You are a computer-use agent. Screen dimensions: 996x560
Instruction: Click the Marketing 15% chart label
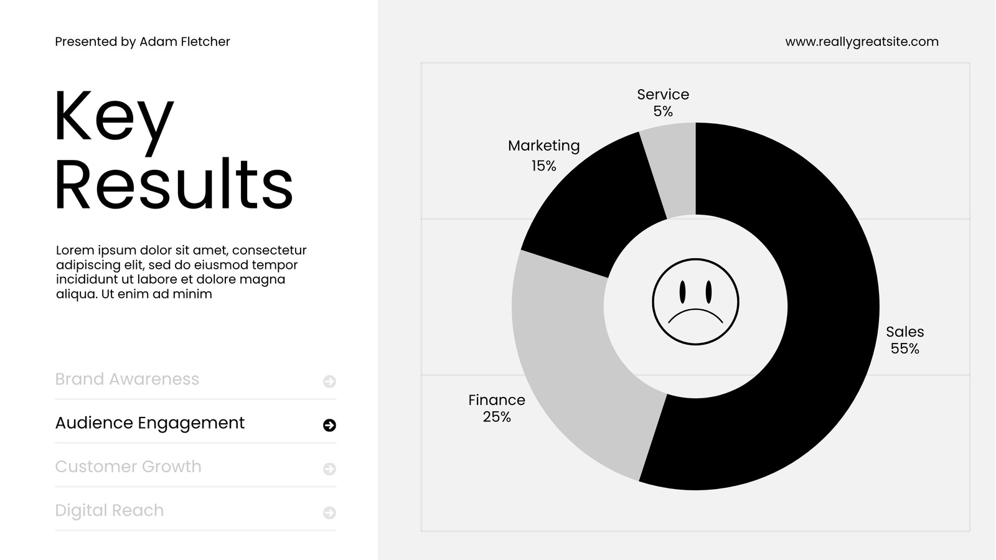[x=543, y=156]
